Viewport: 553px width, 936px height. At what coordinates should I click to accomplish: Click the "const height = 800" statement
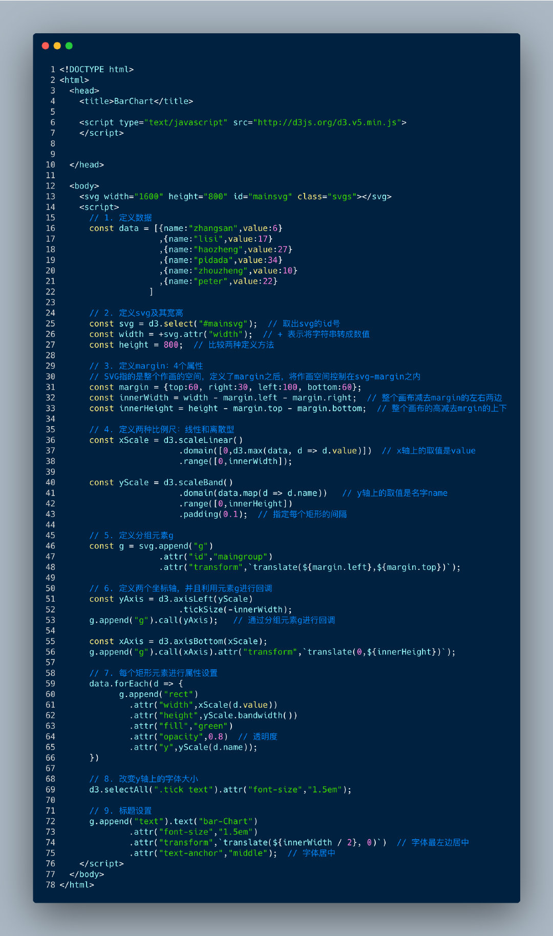[x=136, y=345]
